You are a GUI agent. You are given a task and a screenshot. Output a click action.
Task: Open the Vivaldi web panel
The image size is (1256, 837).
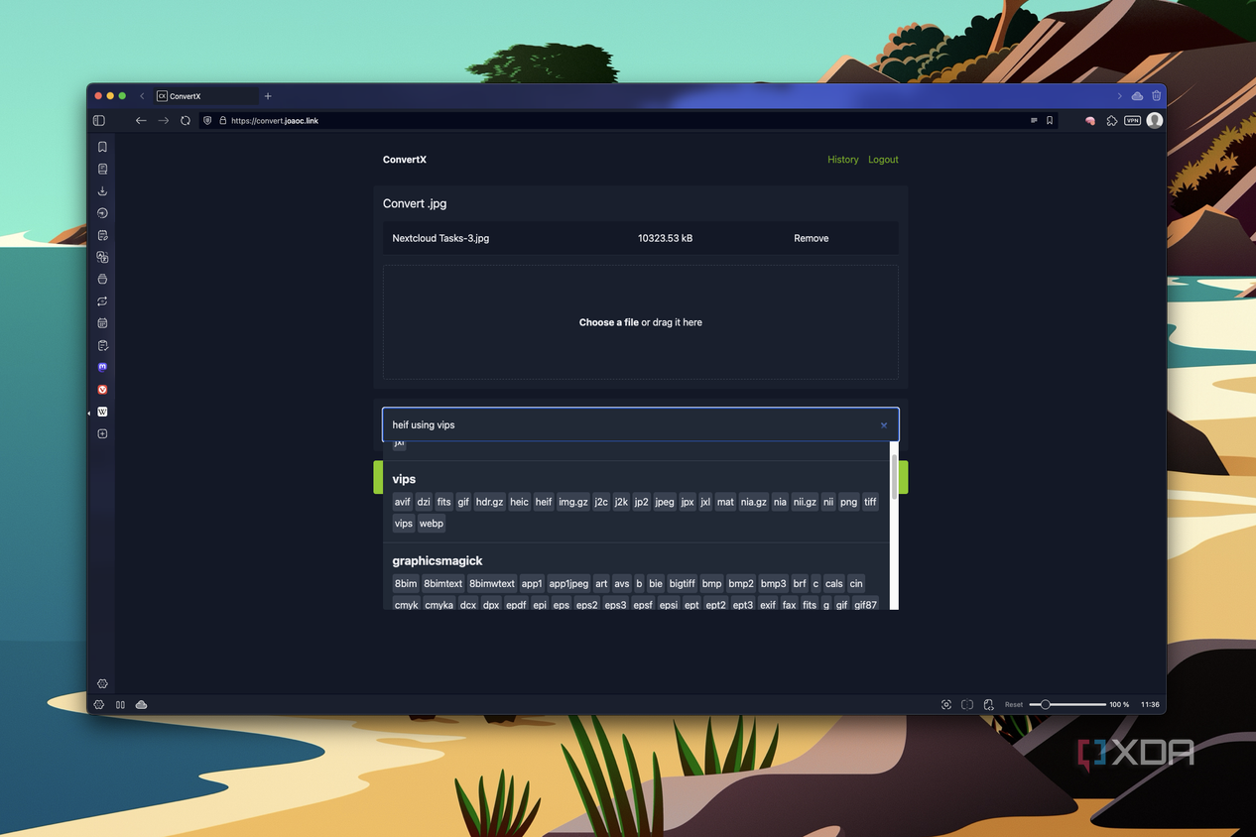(102, 390)
